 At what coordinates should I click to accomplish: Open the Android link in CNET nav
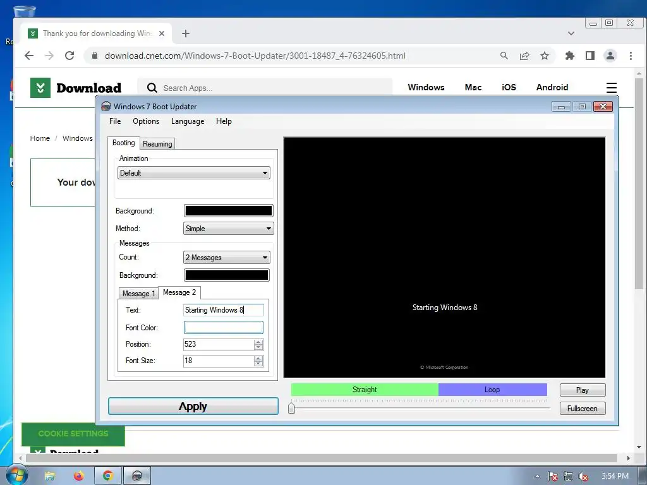[552, 87]
